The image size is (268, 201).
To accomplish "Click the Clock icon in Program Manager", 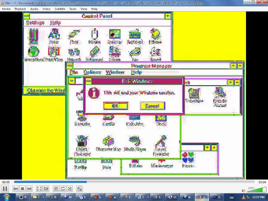I will click(161, 121).
